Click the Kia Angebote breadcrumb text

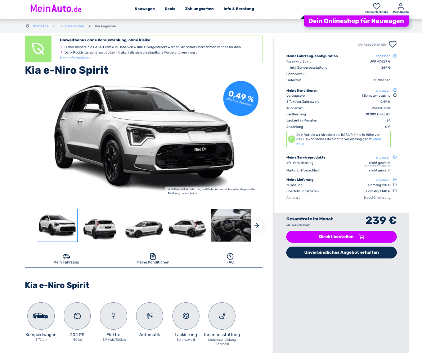click(106, 26)
